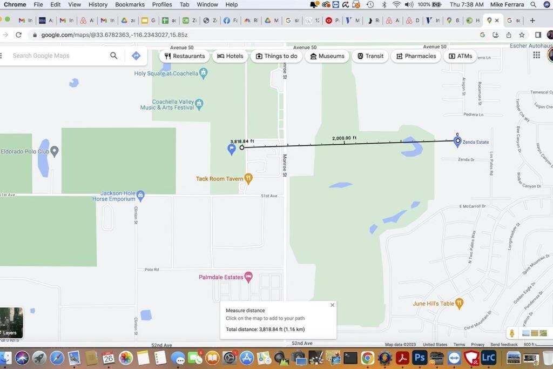Click the 3,818.84 ft distance label
The image size is (553, 369).
[x=242, y=141]
